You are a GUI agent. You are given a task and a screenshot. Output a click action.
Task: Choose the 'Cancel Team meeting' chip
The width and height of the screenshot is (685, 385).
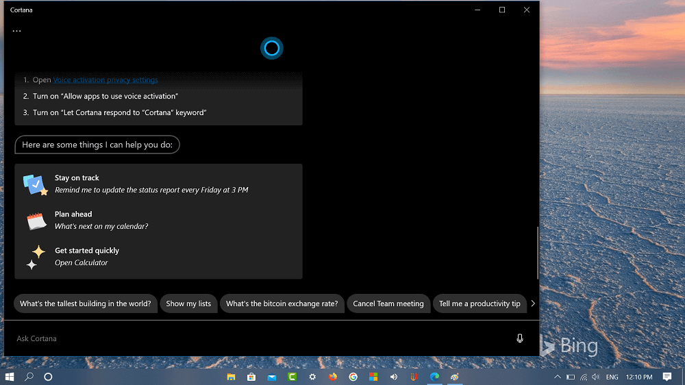tap(388, 303)
